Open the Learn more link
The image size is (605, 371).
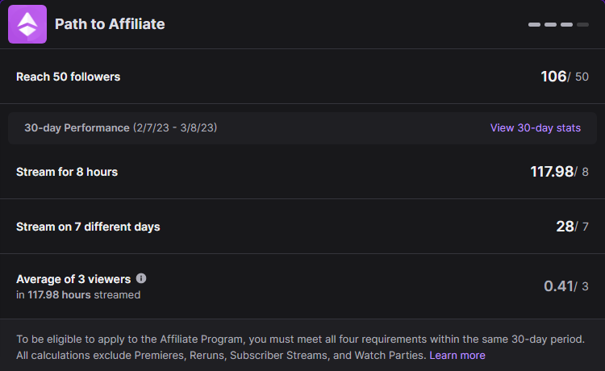click(457, 355)
